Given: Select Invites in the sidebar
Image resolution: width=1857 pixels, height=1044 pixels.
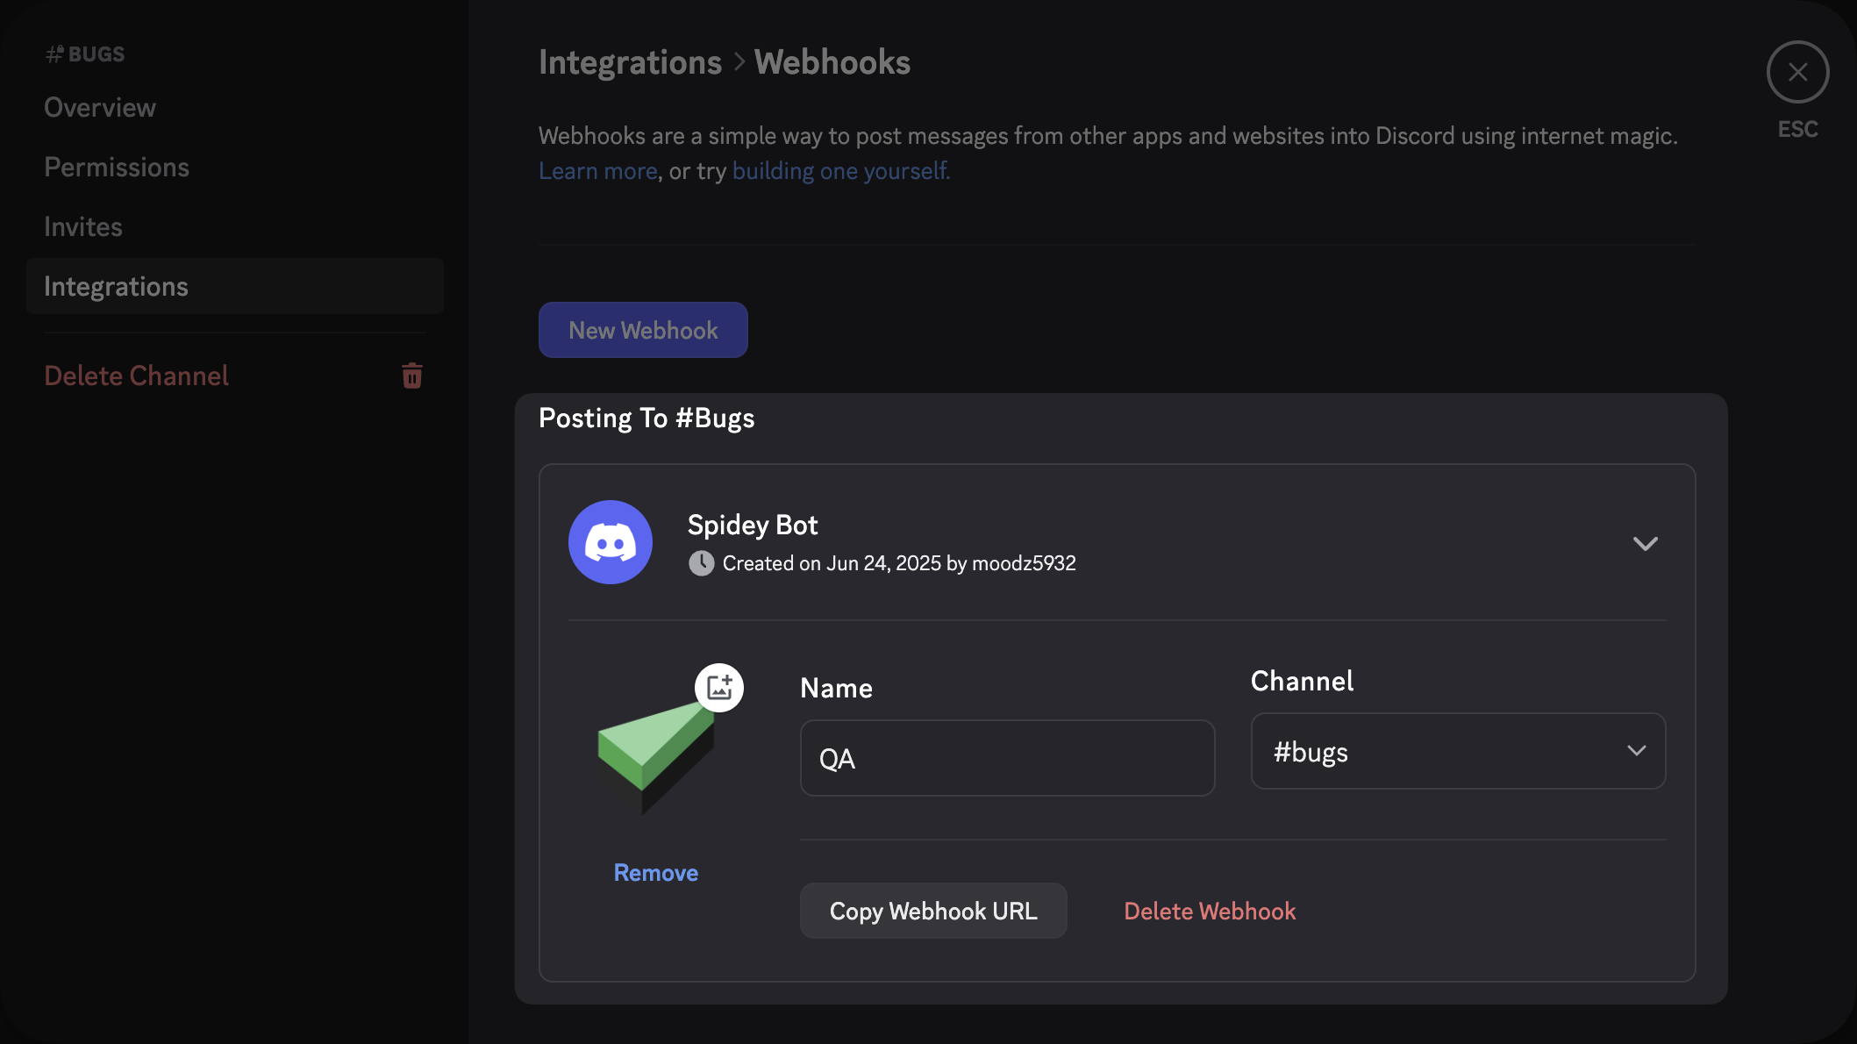Looking at the screenshot, I should (82, 226).
